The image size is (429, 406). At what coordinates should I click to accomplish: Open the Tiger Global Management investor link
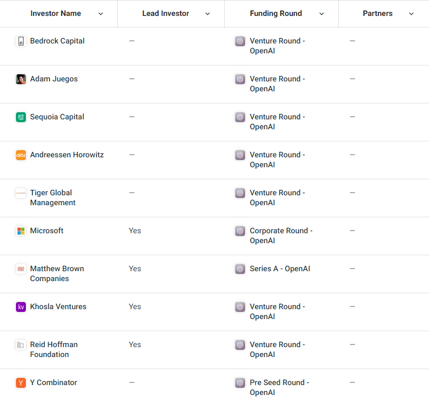52,197
